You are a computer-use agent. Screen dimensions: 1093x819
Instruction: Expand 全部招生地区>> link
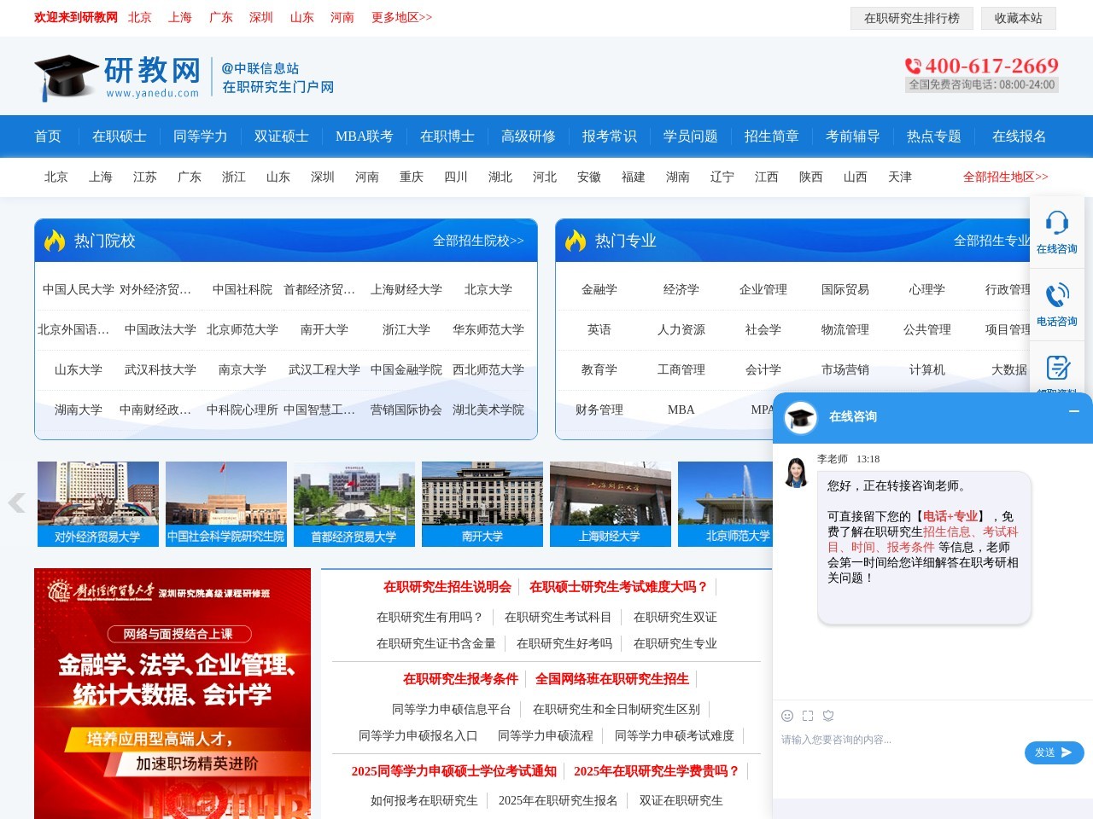coord(1006,177)
